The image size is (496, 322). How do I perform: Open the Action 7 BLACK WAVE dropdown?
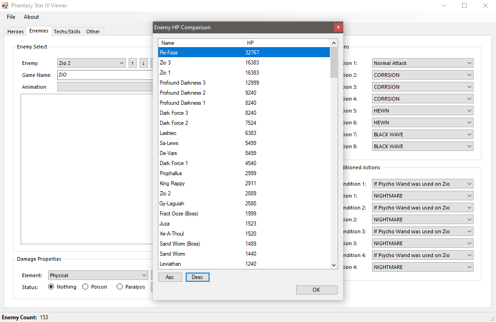pyautogui.click(x=423, y=134)
